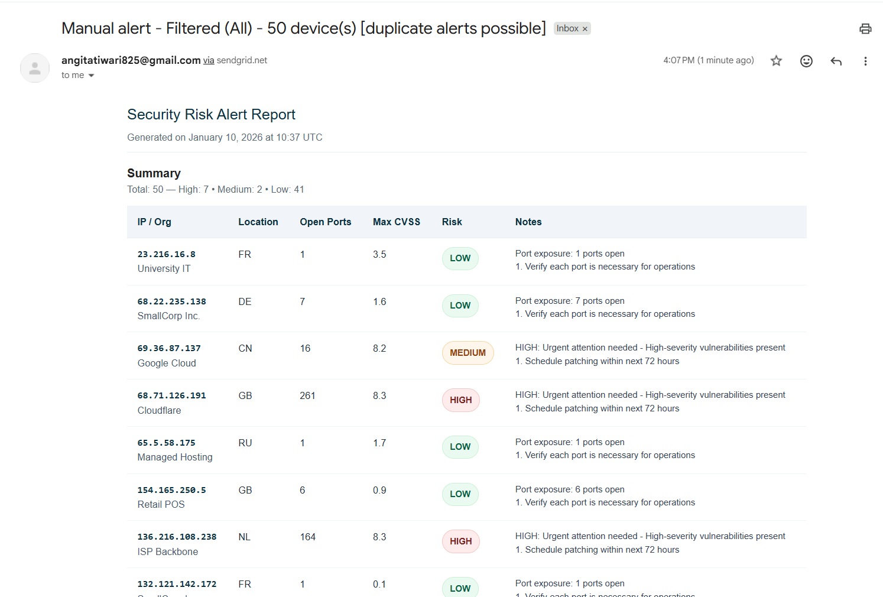
Task: Print this email using the printer icon
Action: pyautogui.click(x=865, y=29)
